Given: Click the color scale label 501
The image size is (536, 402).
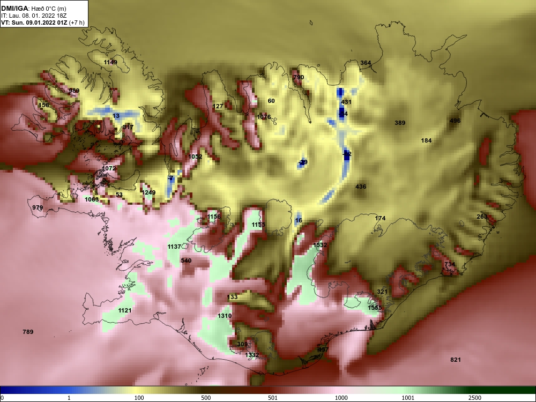Looking at the screenshot, I should (x=273, y=398).
